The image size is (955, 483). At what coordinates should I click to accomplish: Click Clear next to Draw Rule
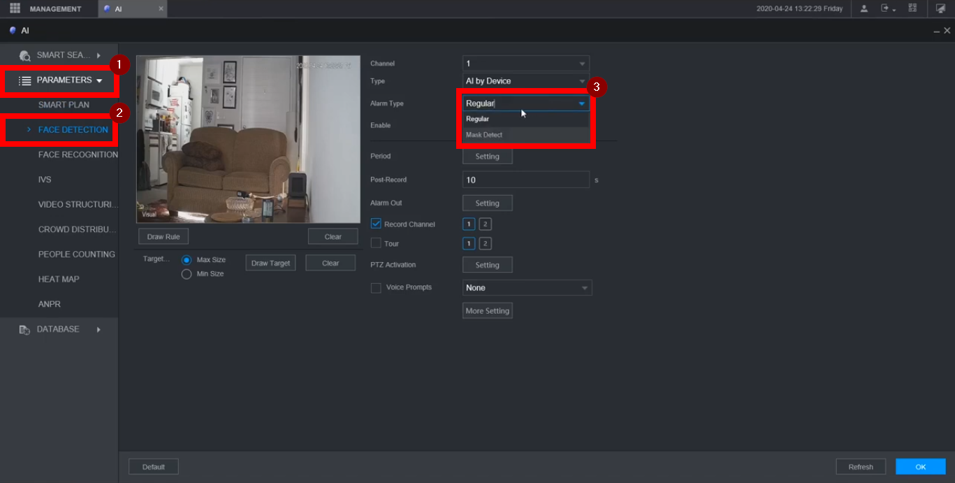333,237
